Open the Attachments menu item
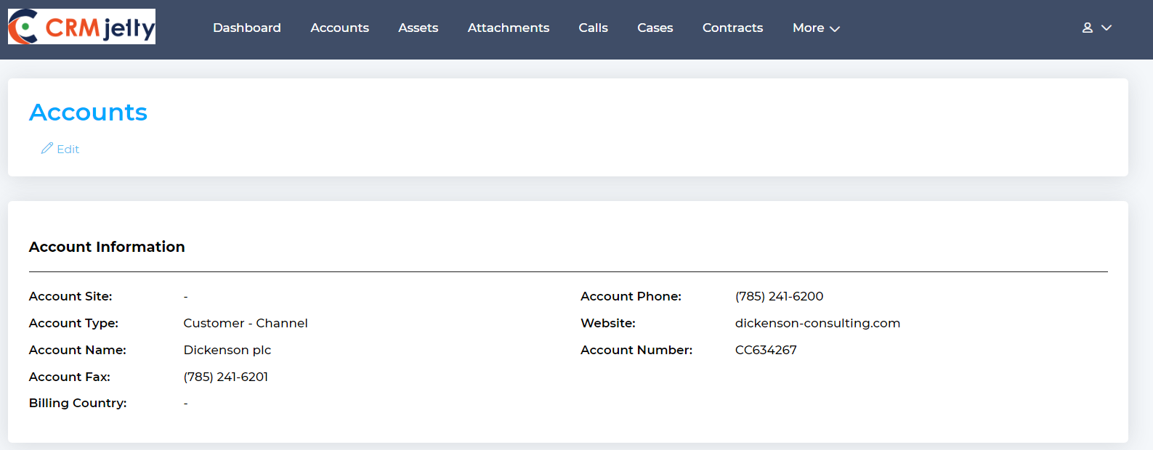 [508, 28]
